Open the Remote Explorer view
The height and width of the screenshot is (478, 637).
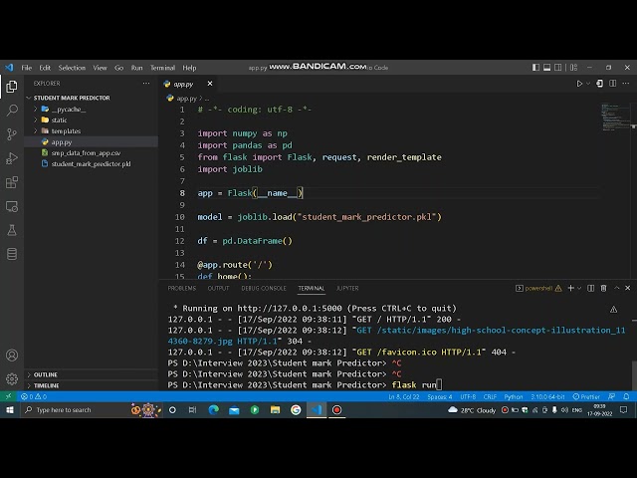tap(12, 206)
